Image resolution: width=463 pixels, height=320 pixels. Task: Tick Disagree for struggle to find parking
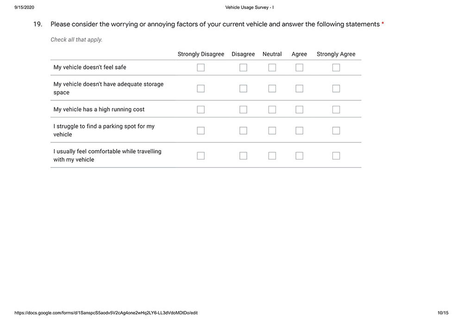coord(243,130)
